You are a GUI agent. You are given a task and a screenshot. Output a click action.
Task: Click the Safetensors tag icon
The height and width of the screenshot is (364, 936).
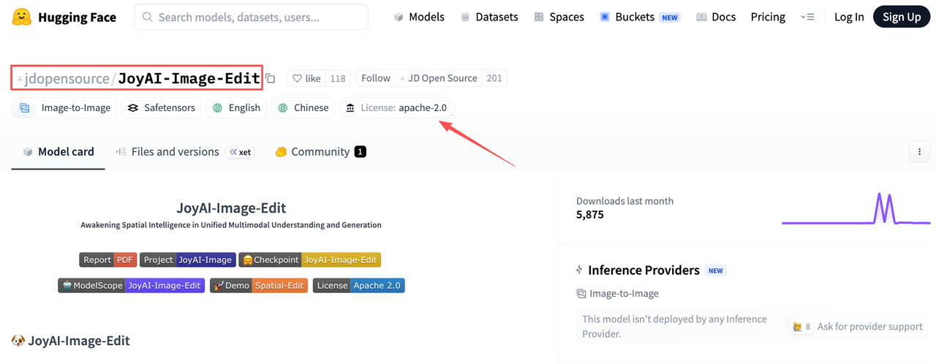click(132, 107)
